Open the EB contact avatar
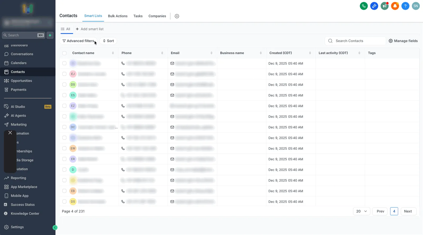Screen dimensions: 423x235 pyautogui.click(x=73, y=191)
